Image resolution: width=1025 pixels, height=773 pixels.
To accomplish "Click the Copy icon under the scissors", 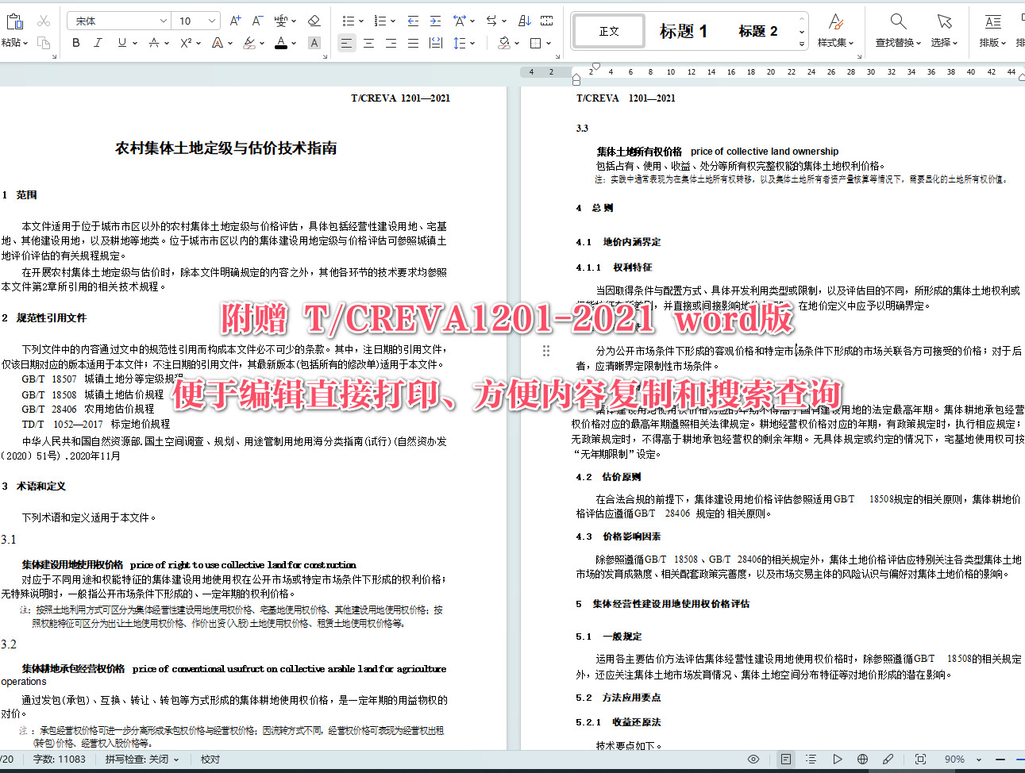I will click(x=44, y=43).
